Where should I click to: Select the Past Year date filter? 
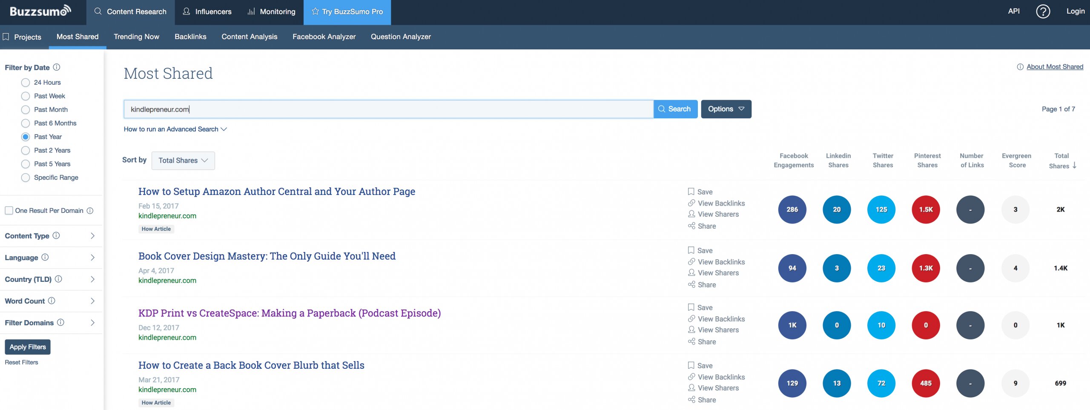click(x=26, y=137)
